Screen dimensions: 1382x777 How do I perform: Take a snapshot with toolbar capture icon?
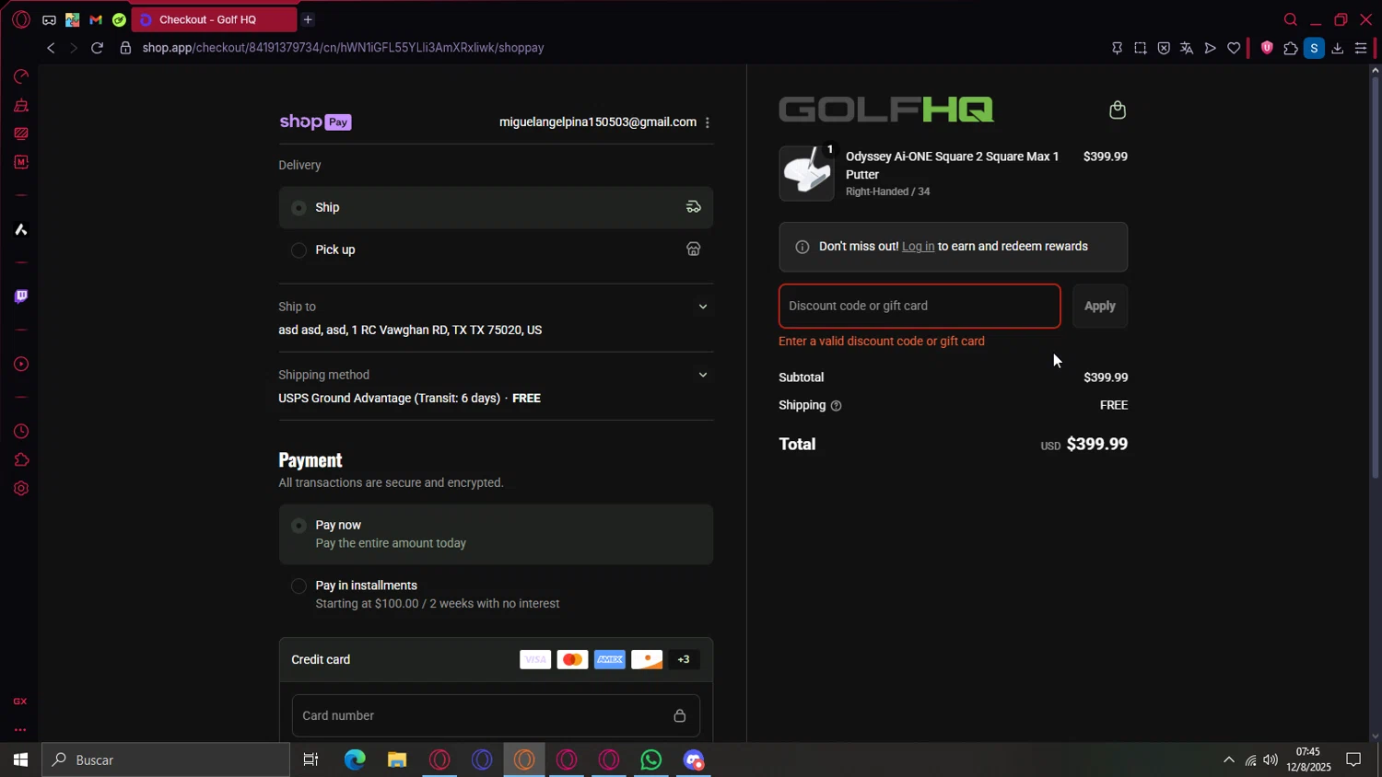(1141, 48)
